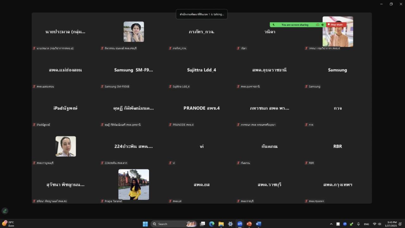Image resolution: width=405 pixels, height=228 pixels.
Task: Select the Prapa Taranet video tile
Action: (x=134, y=184)
